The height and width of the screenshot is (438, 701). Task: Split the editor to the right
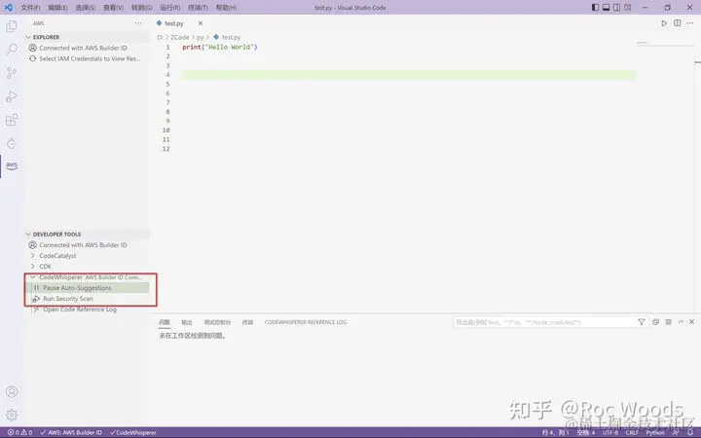point(678,23)
